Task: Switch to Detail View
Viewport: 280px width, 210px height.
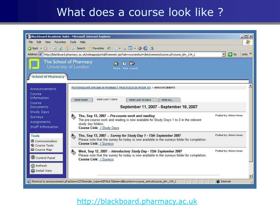Action: tap(41, 171)
